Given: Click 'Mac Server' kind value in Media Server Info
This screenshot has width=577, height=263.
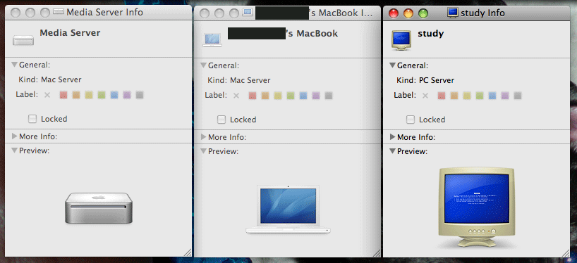Looking at the screenshot, I should pyautogui.click(x=61, y=79).
